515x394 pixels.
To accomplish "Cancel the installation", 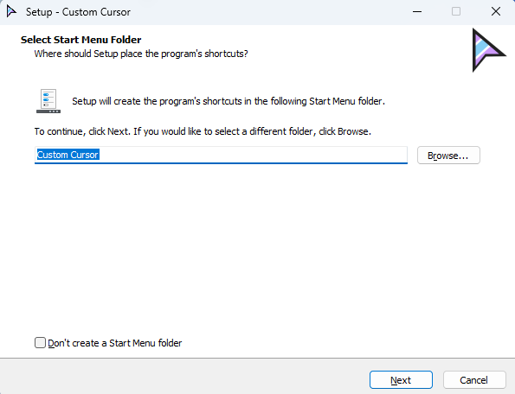I will [x=474, y=380].
